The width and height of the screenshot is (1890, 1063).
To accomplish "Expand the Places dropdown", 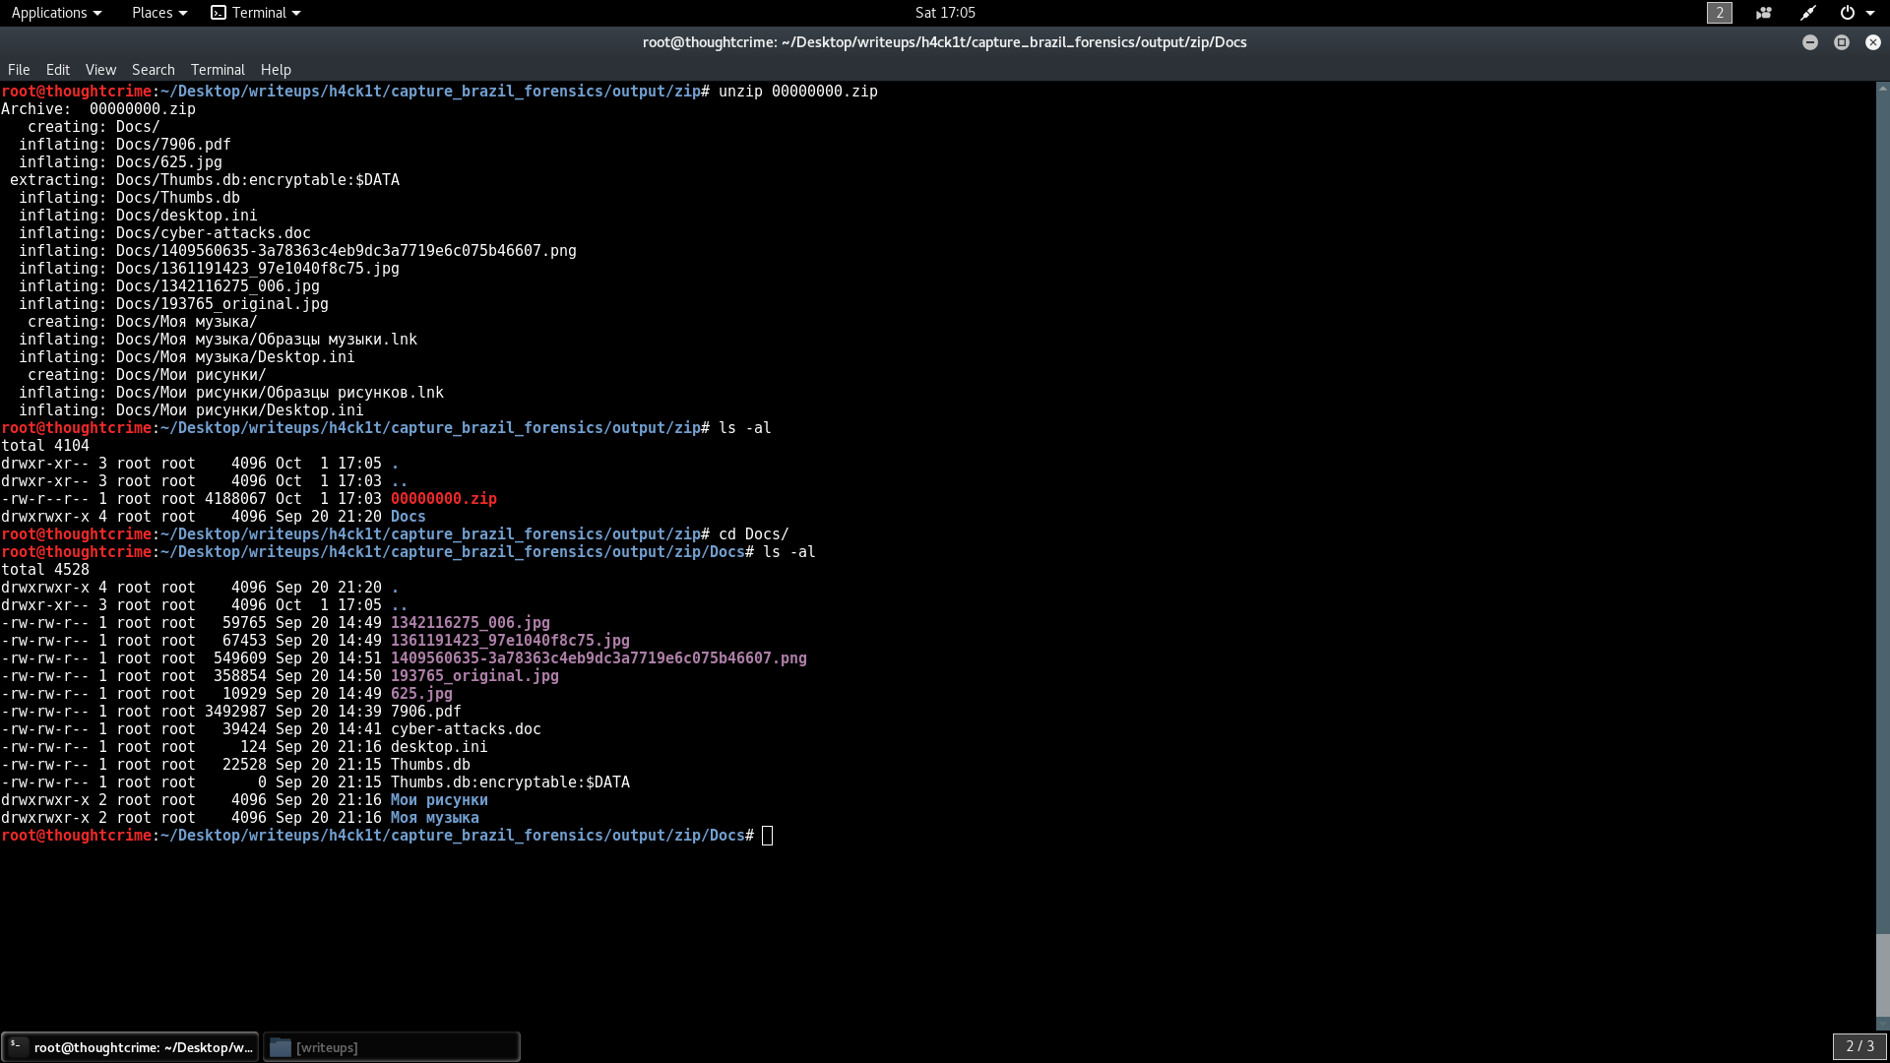I will click(x=158, y=13).
